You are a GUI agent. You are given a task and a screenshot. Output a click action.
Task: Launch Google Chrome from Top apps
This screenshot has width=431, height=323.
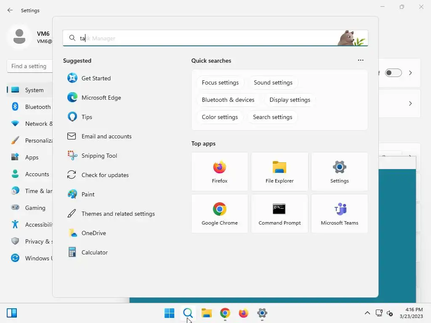coord(220,214)
